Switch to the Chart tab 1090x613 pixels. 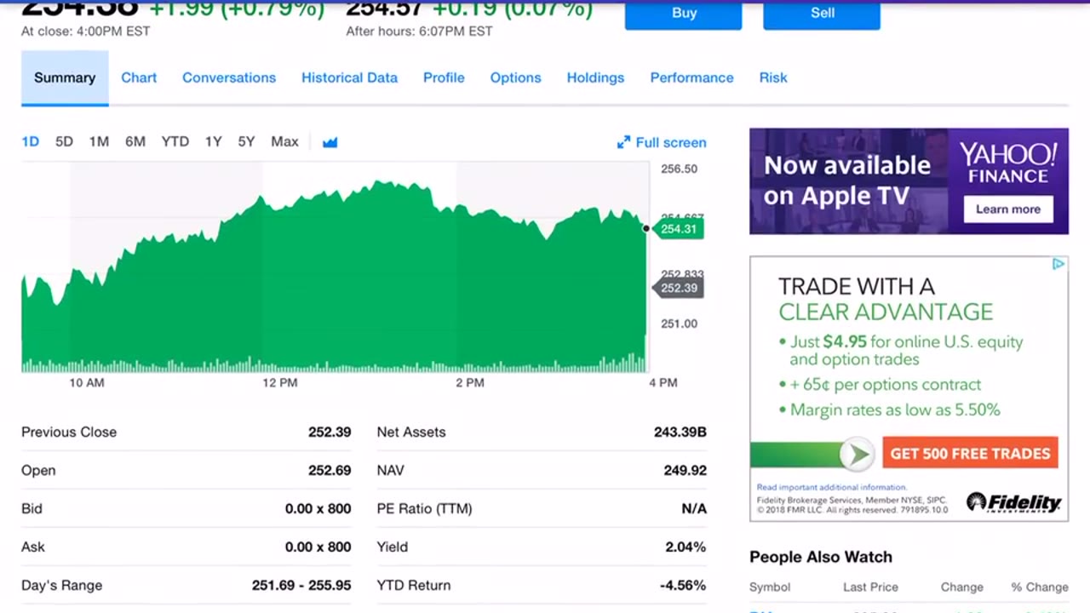(x=139, y=77)
